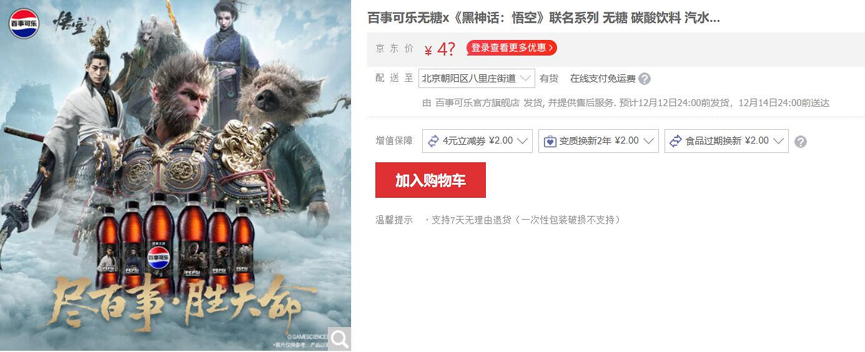Screen dimensions: 865x352
Task: Open delivery address dropdown 北京朝阳区八里庄街道
Action: click(x=477, y=78)
